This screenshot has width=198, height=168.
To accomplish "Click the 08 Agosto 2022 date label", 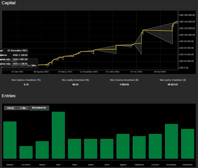I will [41, 72].
